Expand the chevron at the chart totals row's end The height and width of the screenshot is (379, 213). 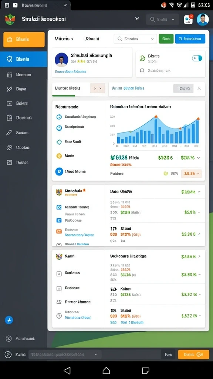point(199,158)
